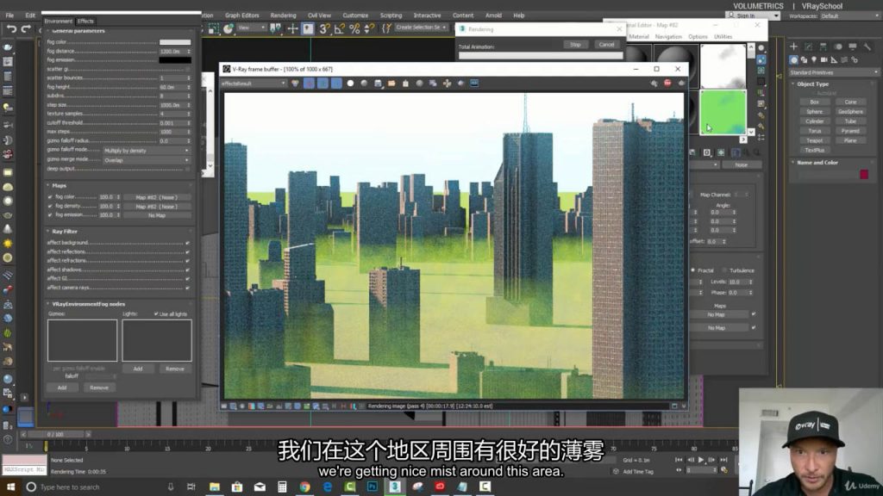The image size is (883, 496).
Task: Toggle the fog density map checkbox
Action: point(50,207)
